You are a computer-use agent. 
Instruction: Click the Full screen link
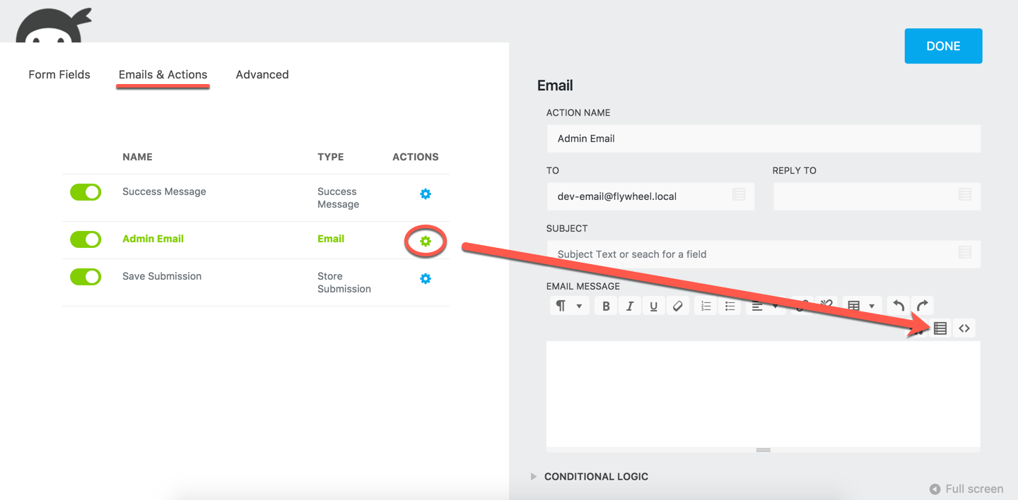[966, 489]
